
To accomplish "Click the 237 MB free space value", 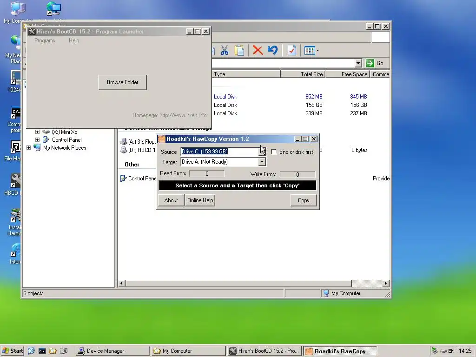I will [x=358, y=113].
